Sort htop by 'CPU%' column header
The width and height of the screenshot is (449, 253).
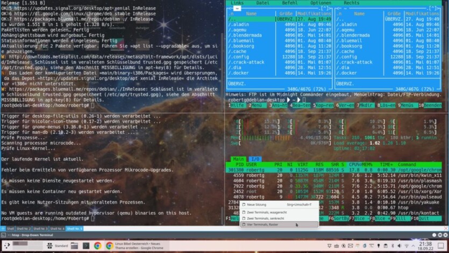[354, 165]
